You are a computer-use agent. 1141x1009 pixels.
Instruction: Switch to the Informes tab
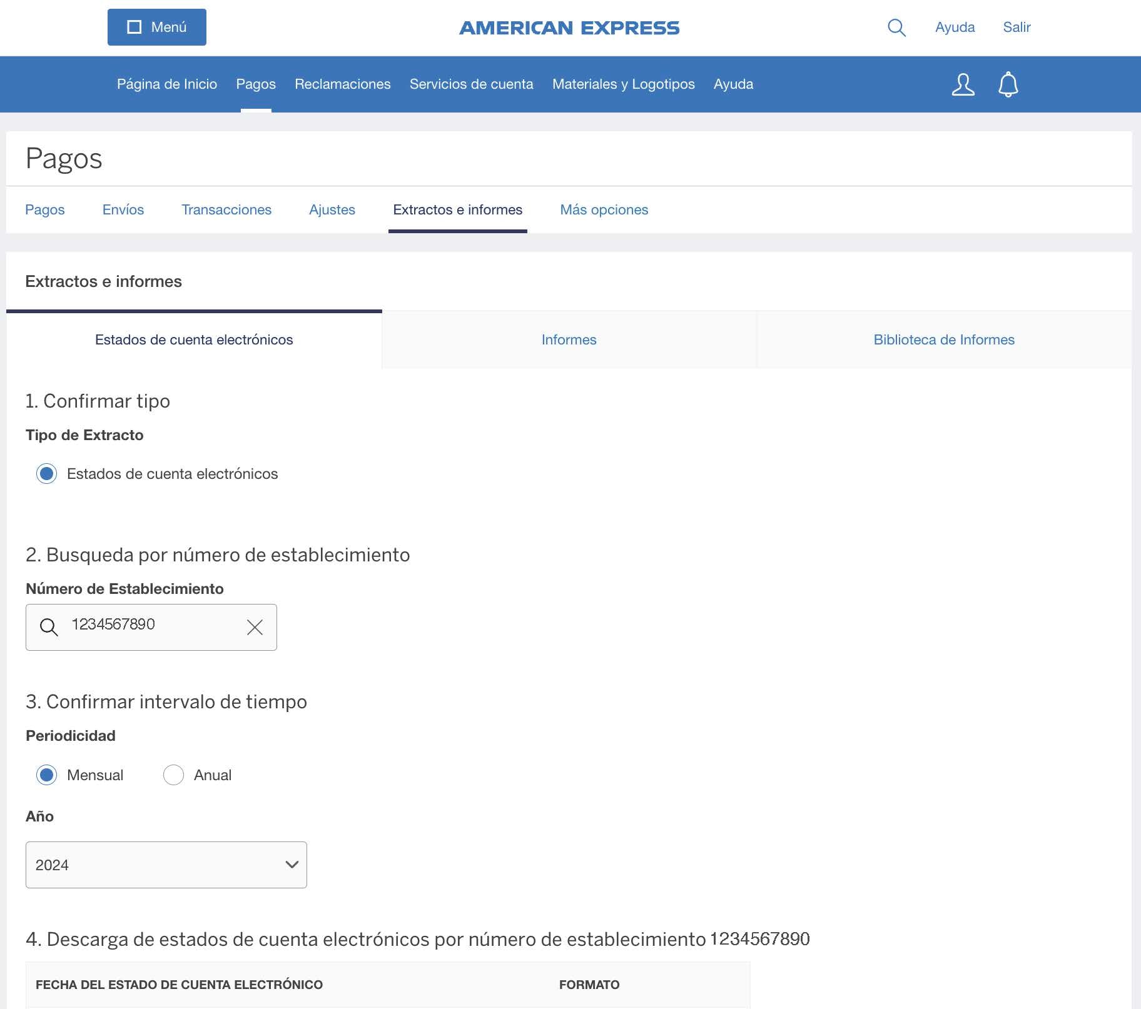[569, 339]
